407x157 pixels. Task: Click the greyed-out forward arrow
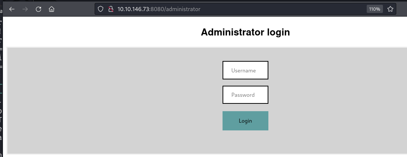pos(25,9)
